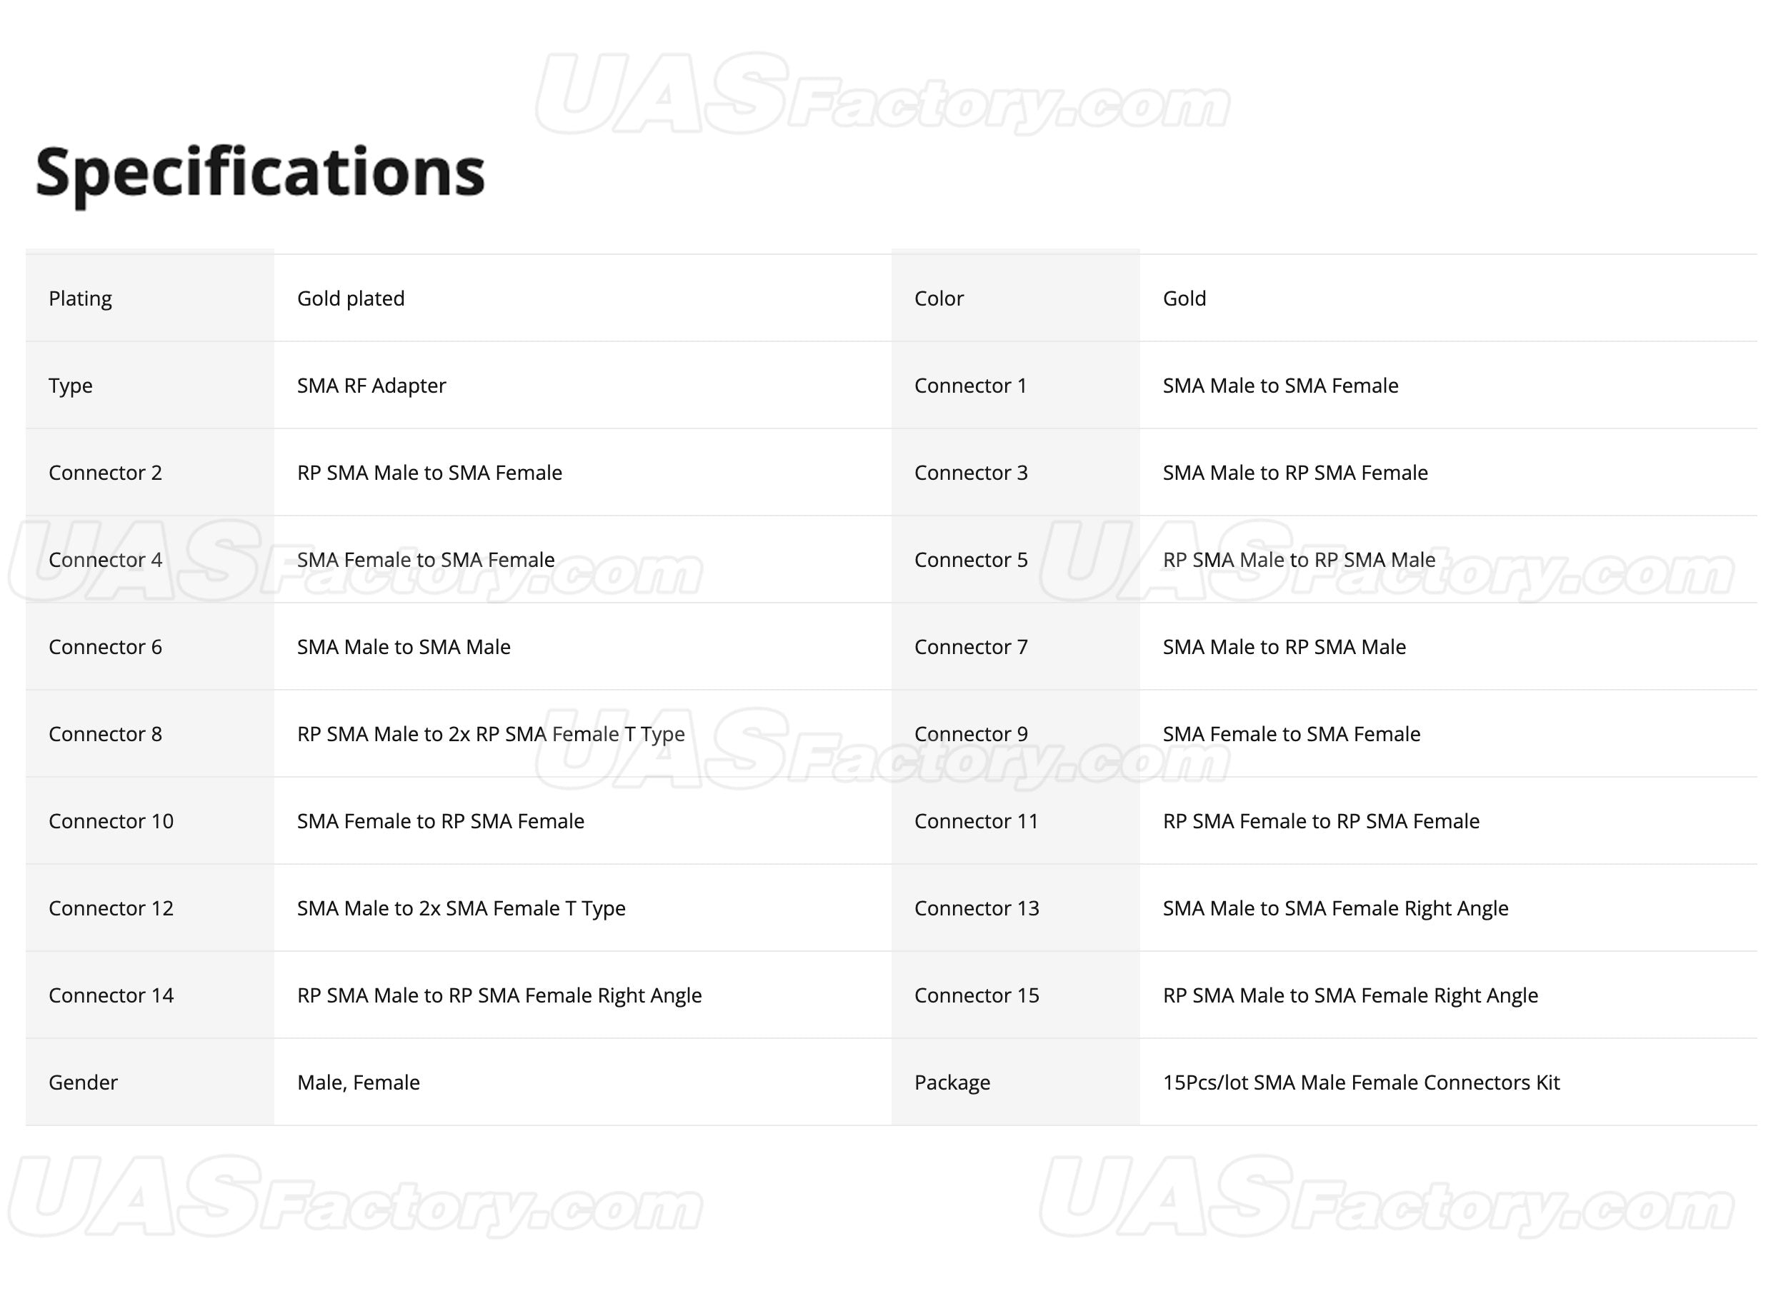Screen dimensions: 1786x1291
Task: Select the Connector 1 label
Action: 970,386
